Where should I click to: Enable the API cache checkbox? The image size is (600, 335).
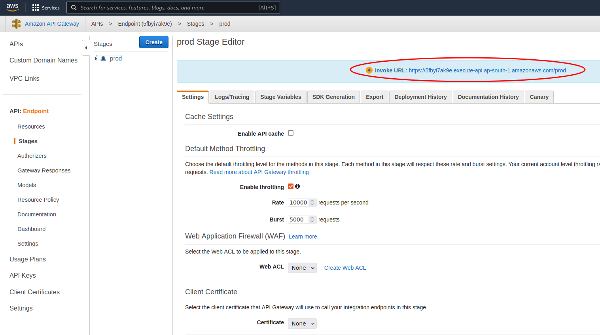click(291, 133)
